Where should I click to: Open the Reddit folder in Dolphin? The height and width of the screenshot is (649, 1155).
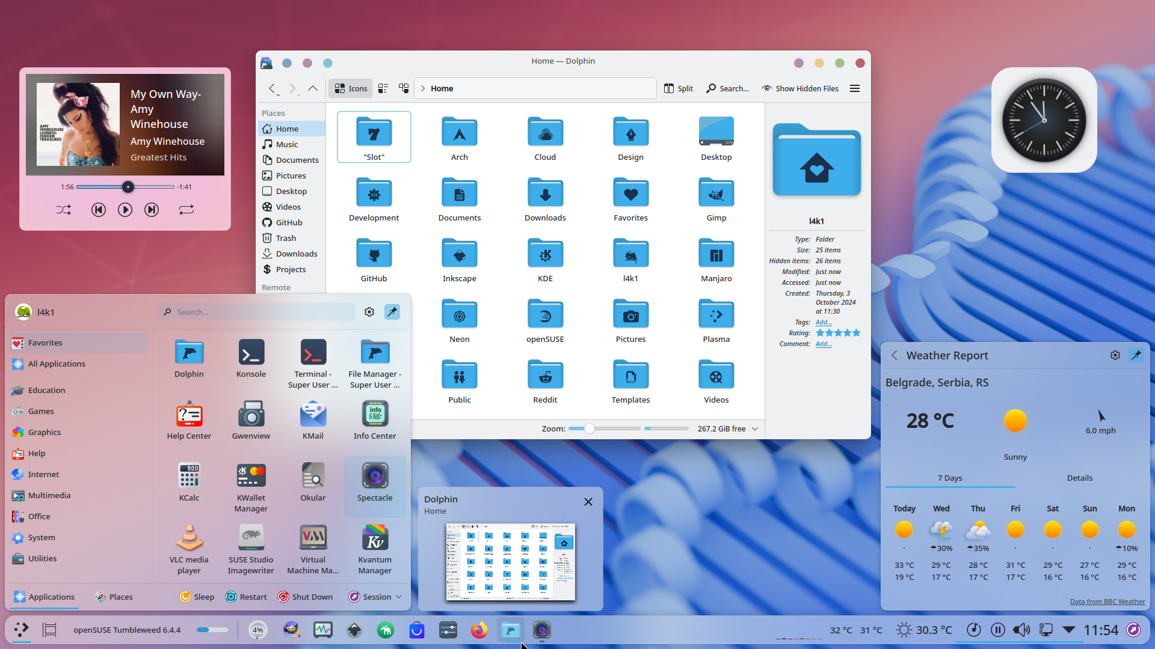pos(545,381)
